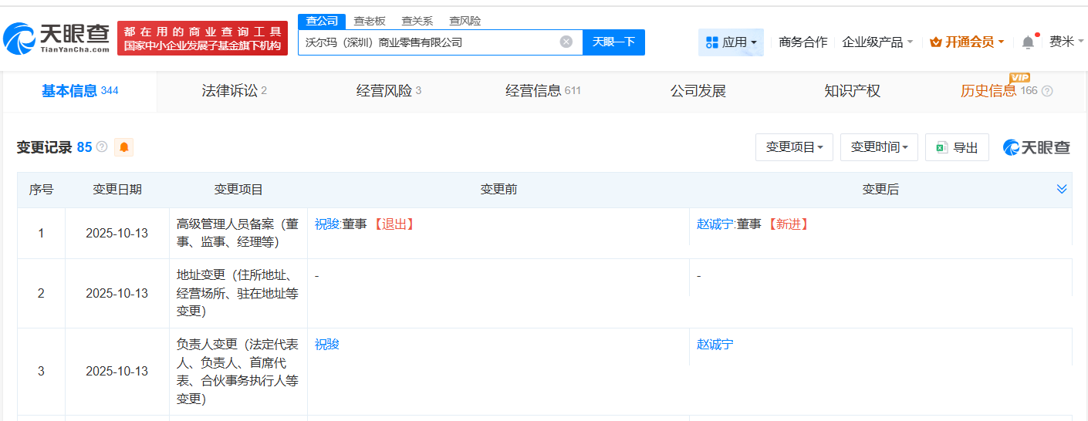Open the 企业级产品 dropdown menu

pos(877,42)
